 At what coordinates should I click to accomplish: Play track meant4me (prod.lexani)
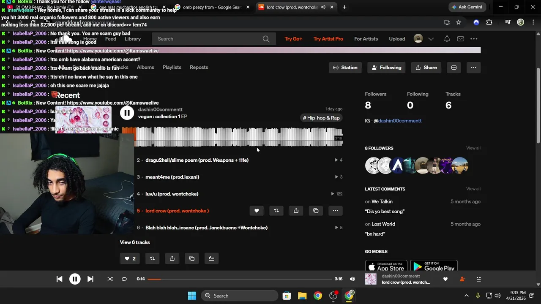[x=172, y=177]
